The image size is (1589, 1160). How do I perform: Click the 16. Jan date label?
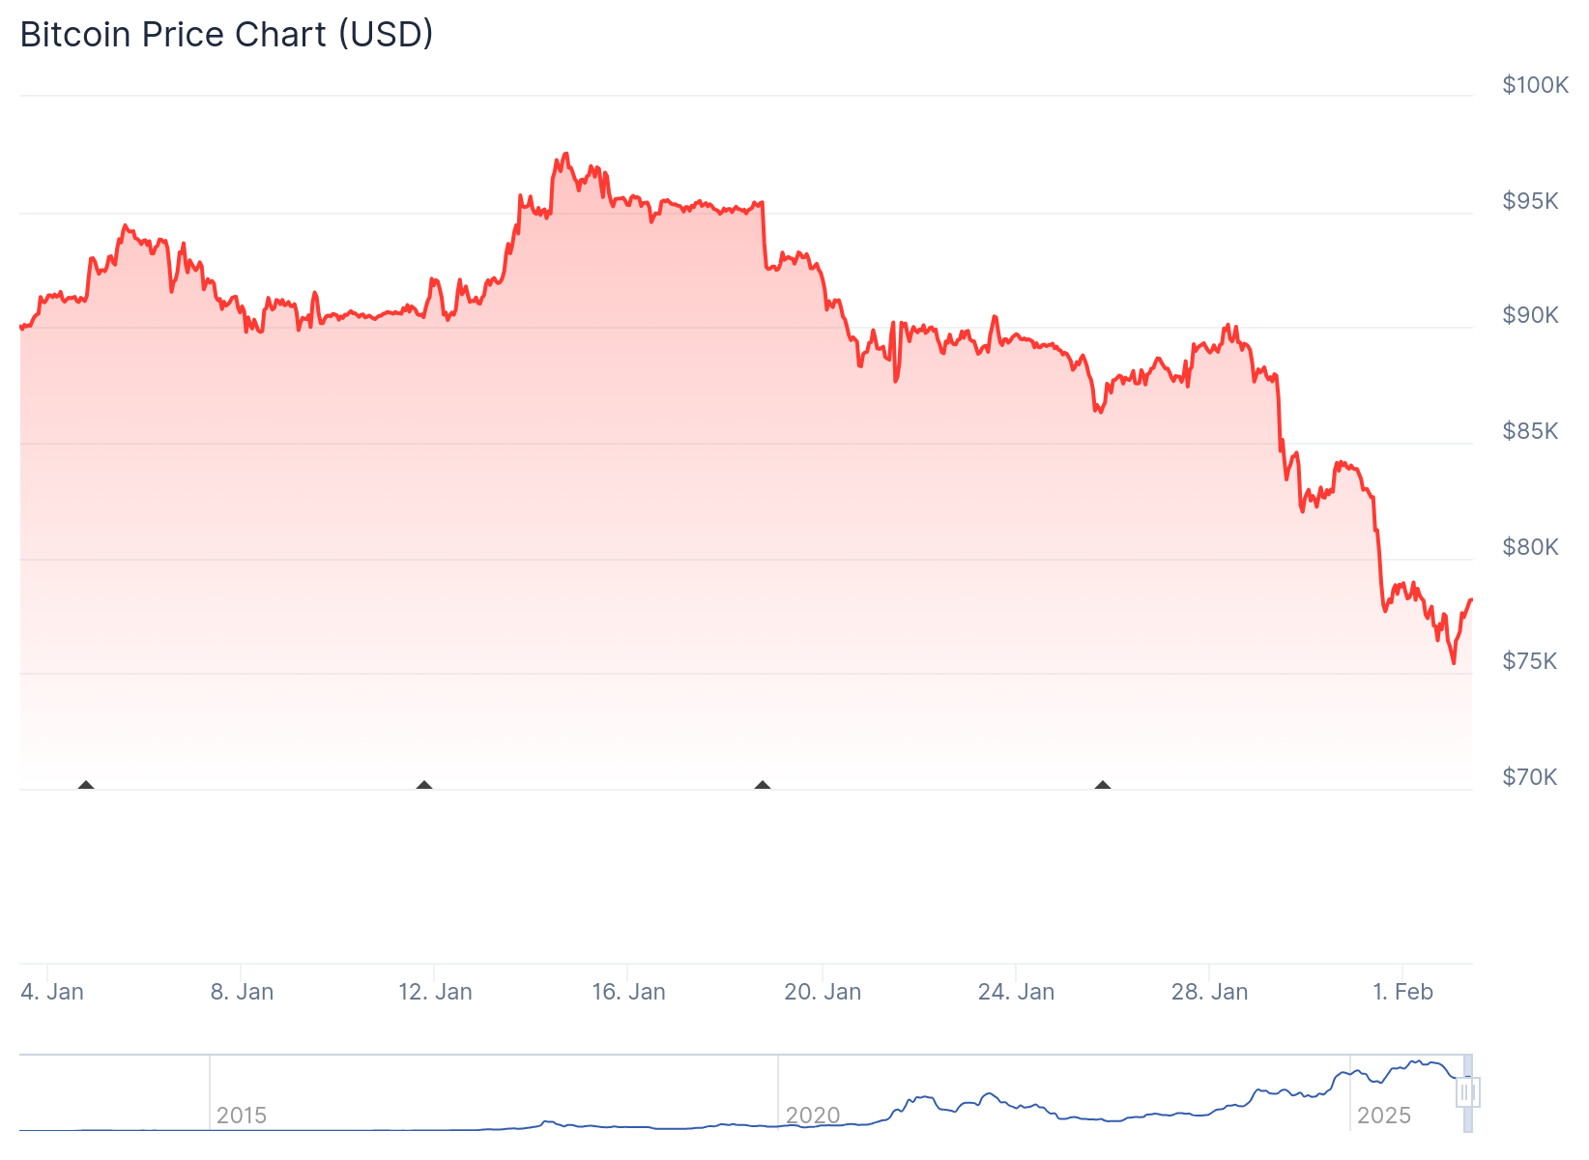tap(628, 992)
